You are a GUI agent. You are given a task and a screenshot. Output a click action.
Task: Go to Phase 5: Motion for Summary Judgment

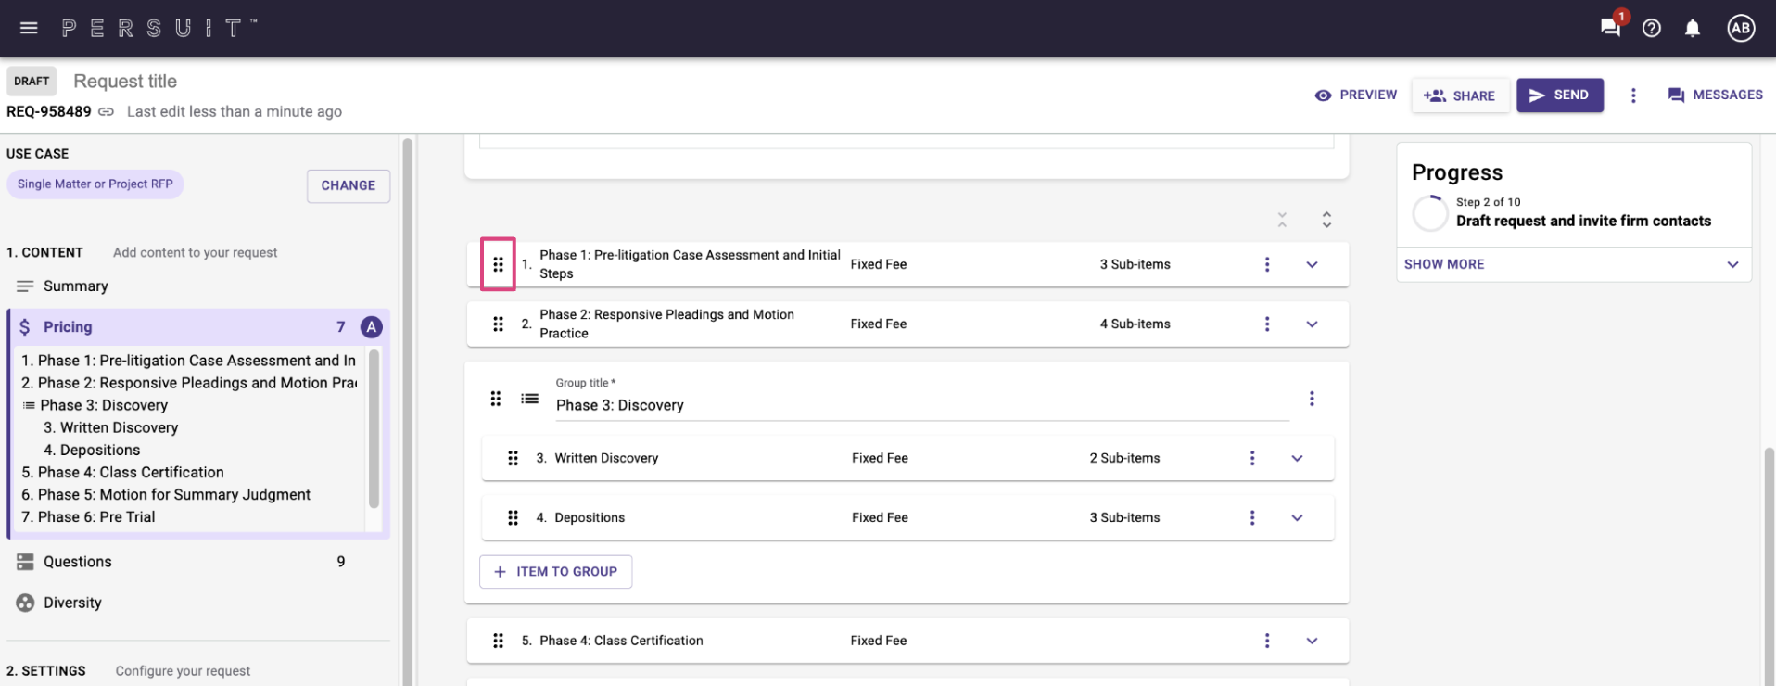166,494
